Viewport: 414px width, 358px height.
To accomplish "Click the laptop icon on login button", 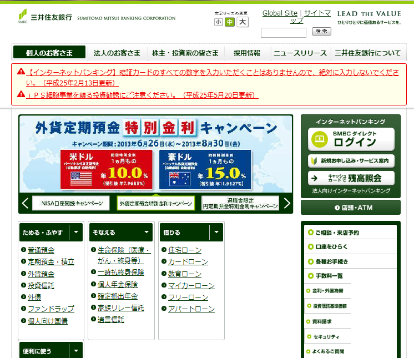I will [x=320, y=139].
